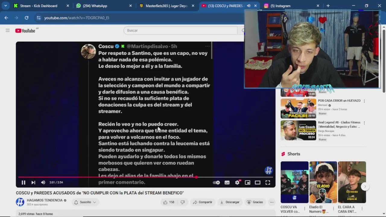Open video player settings gear
This screenshot has height=217, width=386.
[237, 182]
